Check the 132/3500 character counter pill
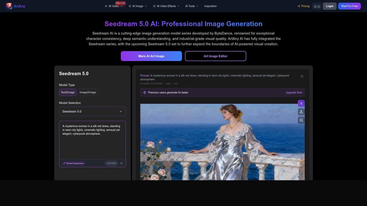The width and height of the screenshot is (367, 206). click(x=111, y=163)
